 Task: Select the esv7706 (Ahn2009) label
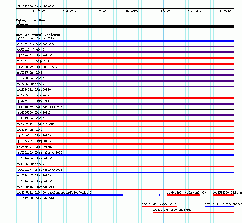point(30,84)
